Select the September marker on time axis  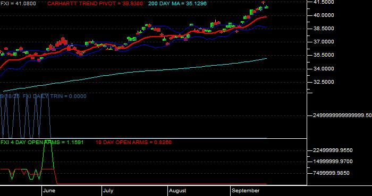click(x=246, y=191)
